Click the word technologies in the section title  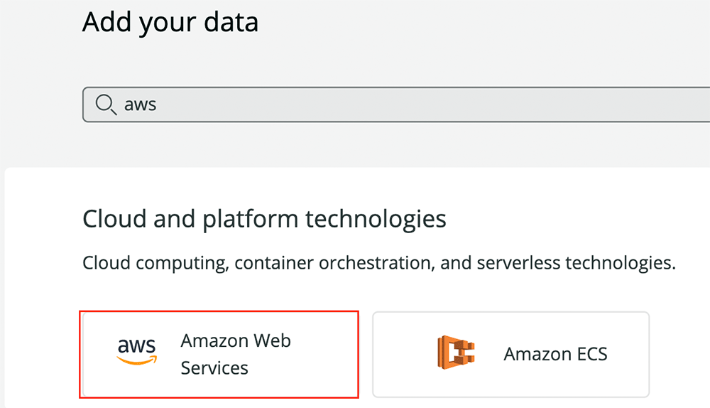pos(376,220)
